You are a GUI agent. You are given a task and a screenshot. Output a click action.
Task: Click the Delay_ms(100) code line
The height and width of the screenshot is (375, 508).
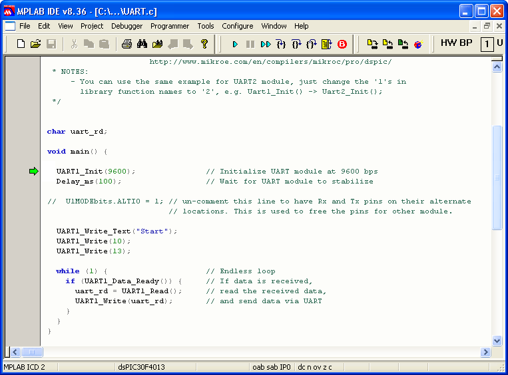pyautogui.click(x=89, y=182)
